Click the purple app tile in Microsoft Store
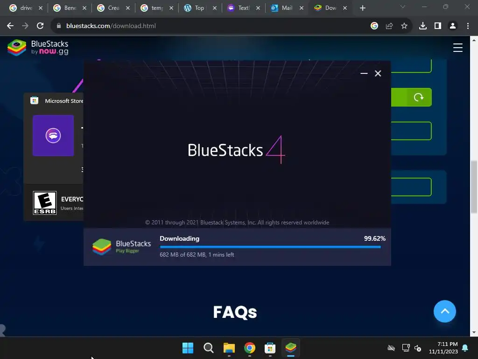This screenshot has width=478, height=359. 53,136
